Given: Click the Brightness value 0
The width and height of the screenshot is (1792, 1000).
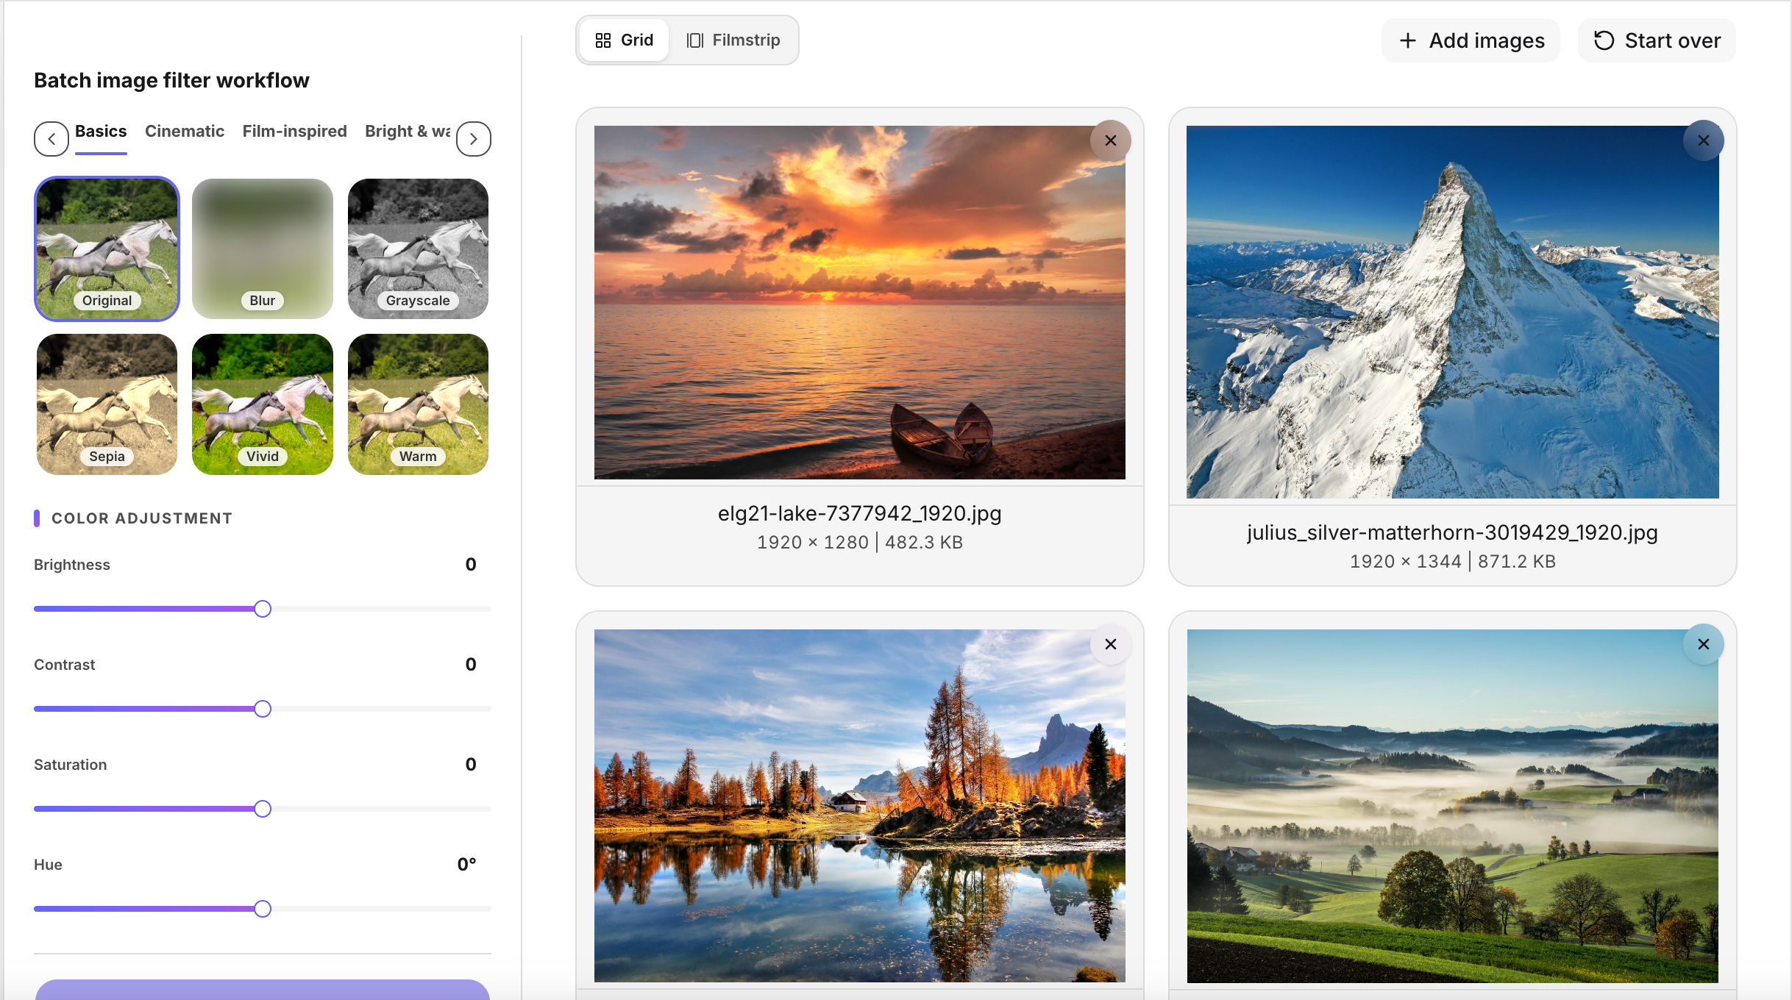Looking at the screenshot, I should (471, 565).
